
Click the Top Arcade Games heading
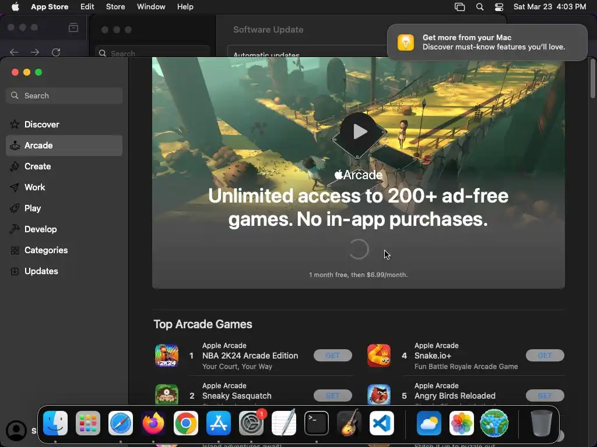coord(203,324)
